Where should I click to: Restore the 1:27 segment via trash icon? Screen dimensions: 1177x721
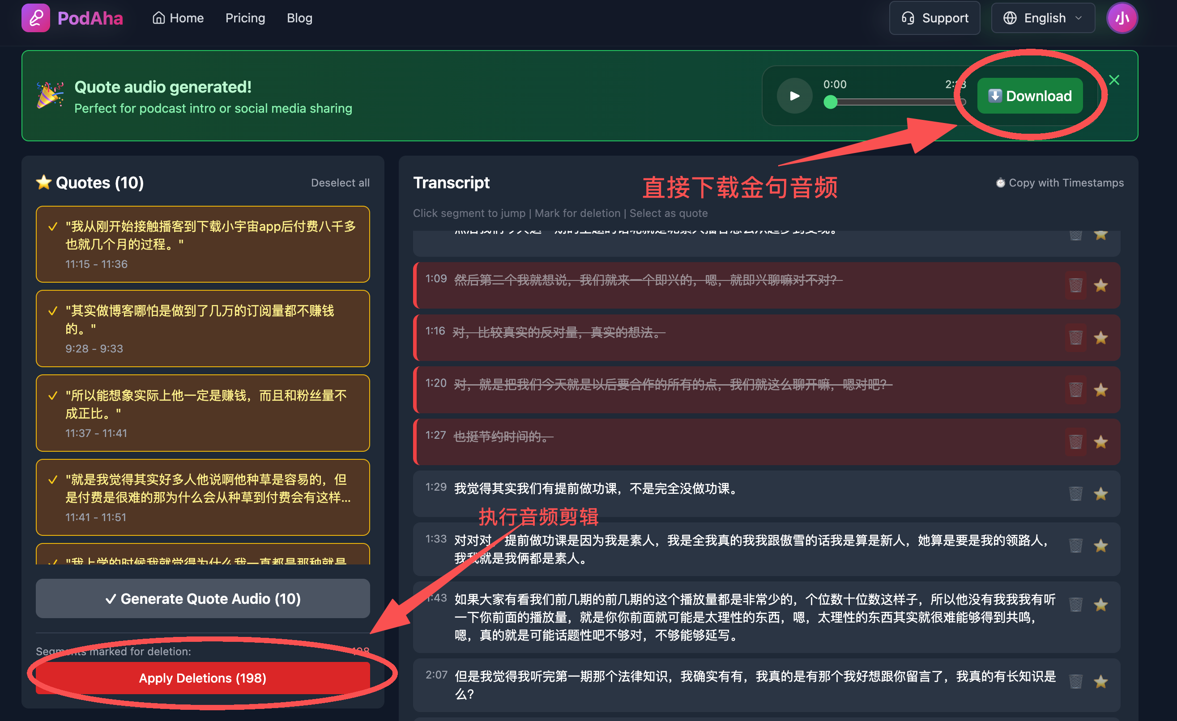point(1075,441)
